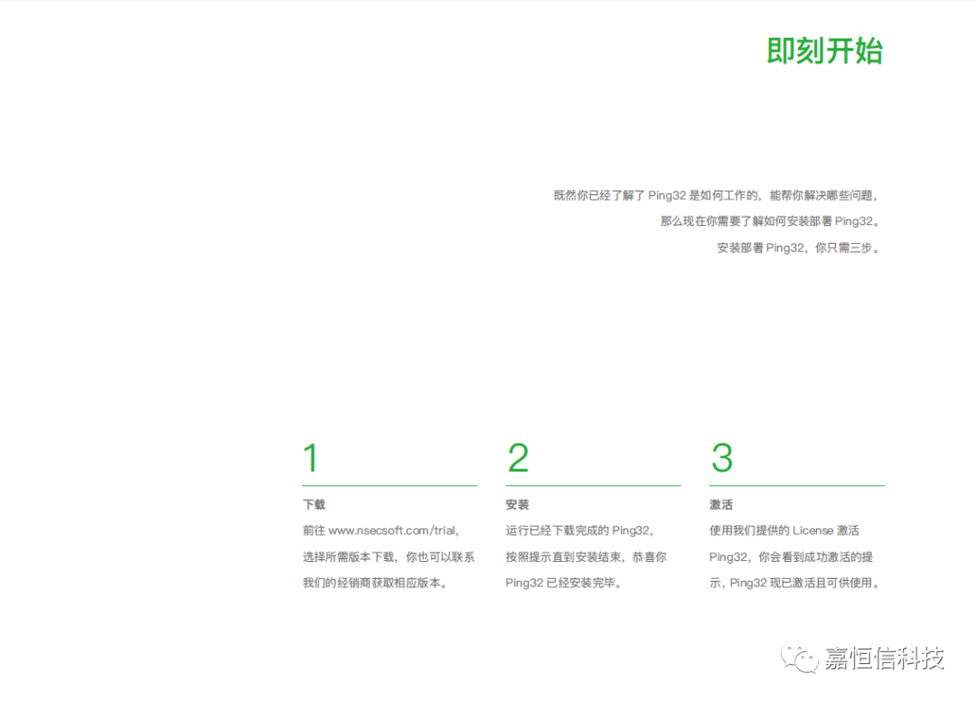Viewport: 976px width, 701px height.
Task: Click the line 按照提示直到安装结束，恭喜你
Action: tap(586, 556)
